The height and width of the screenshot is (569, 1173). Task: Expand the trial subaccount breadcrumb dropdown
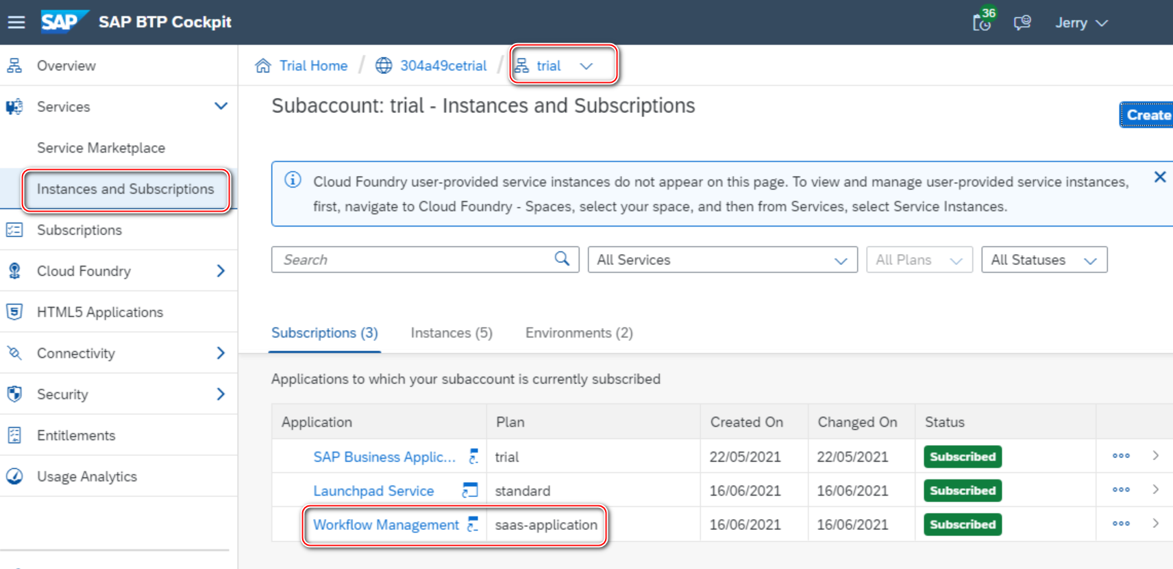[x=586, y=66]
